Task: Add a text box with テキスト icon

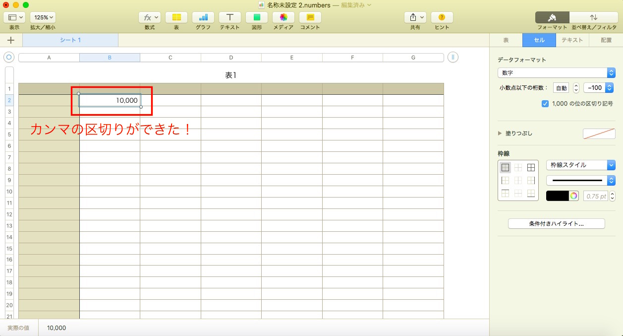Action: click(x=230, y=17)
